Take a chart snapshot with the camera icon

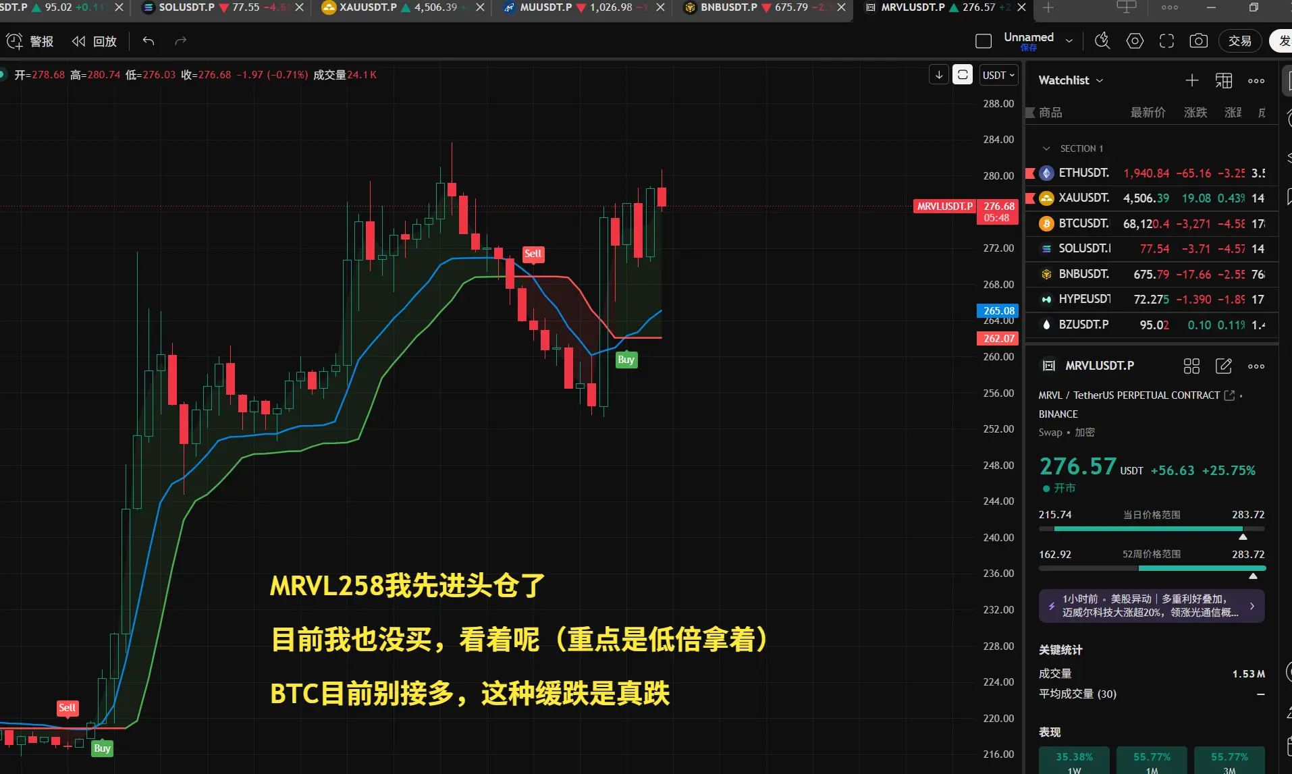pyautogui.click(x=1198, y=41)
